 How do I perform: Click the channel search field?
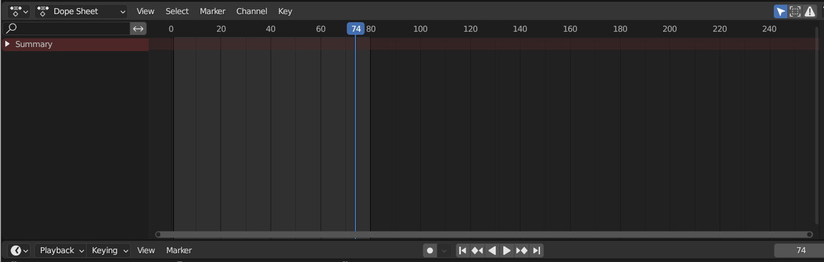tap(67, 28)
